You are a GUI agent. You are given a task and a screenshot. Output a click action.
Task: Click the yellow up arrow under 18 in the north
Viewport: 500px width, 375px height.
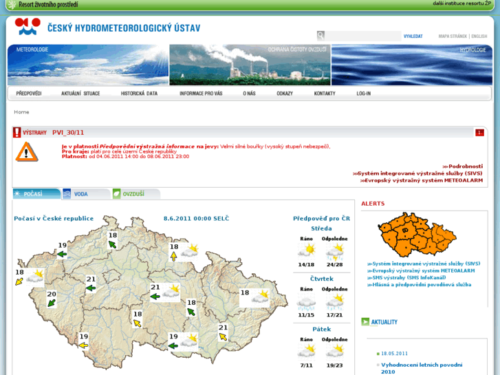tap(173, 256)
